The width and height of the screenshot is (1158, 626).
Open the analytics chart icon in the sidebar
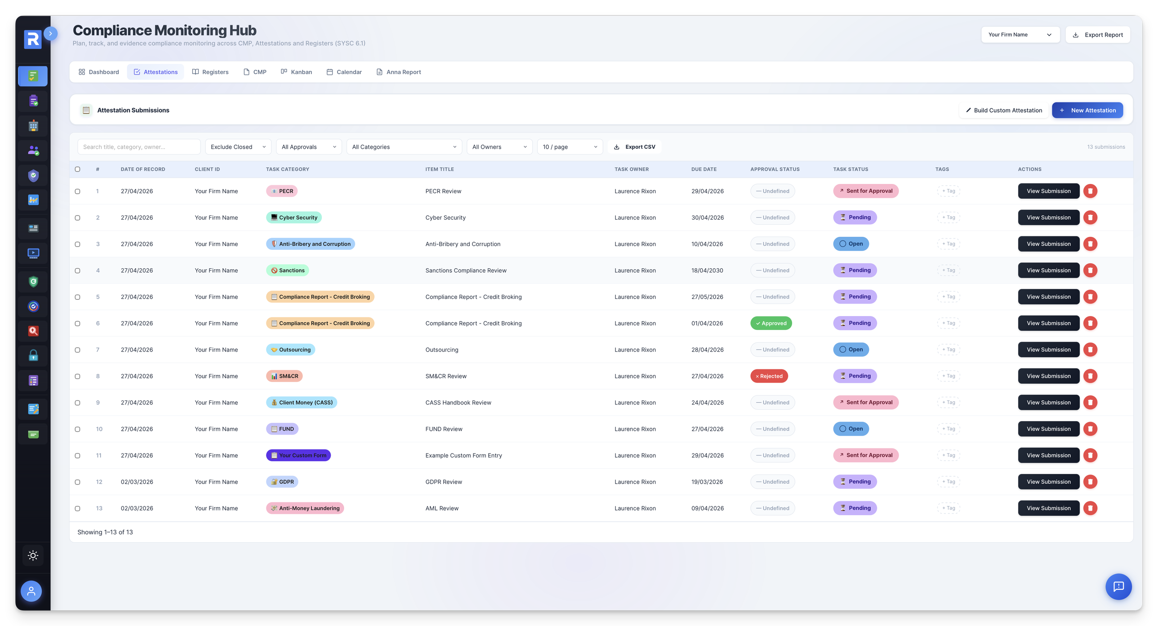click(33, 200)
